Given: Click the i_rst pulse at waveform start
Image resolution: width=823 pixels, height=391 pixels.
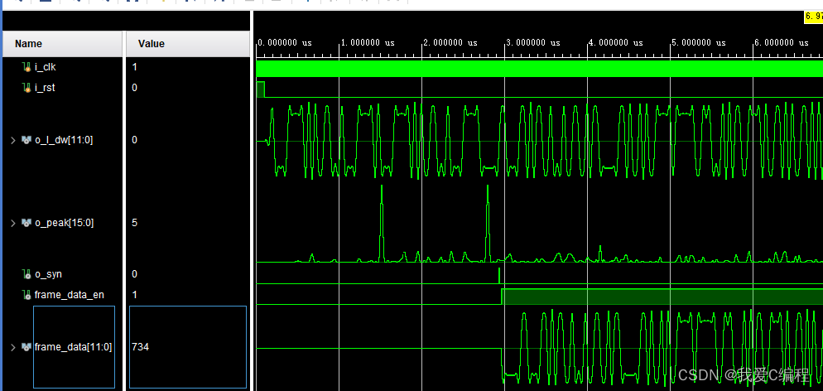Looking at the screenshot, I should pyautogui.click(x=261, y=89).
